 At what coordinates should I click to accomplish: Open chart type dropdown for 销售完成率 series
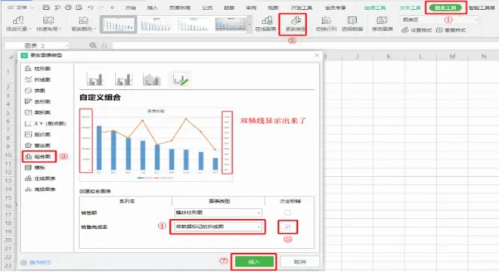[x=218, y=227]
